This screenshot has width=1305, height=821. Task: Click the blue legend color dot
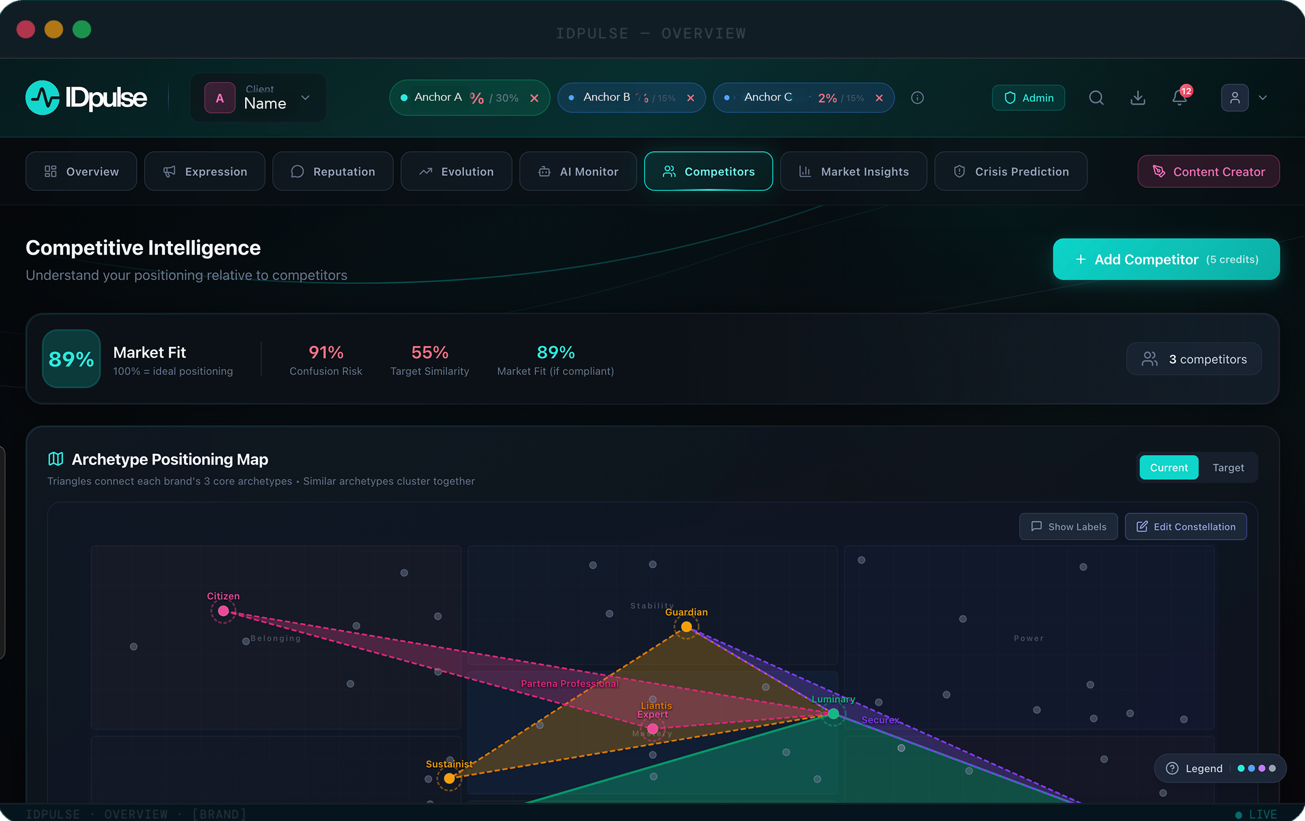[1251, 768]
